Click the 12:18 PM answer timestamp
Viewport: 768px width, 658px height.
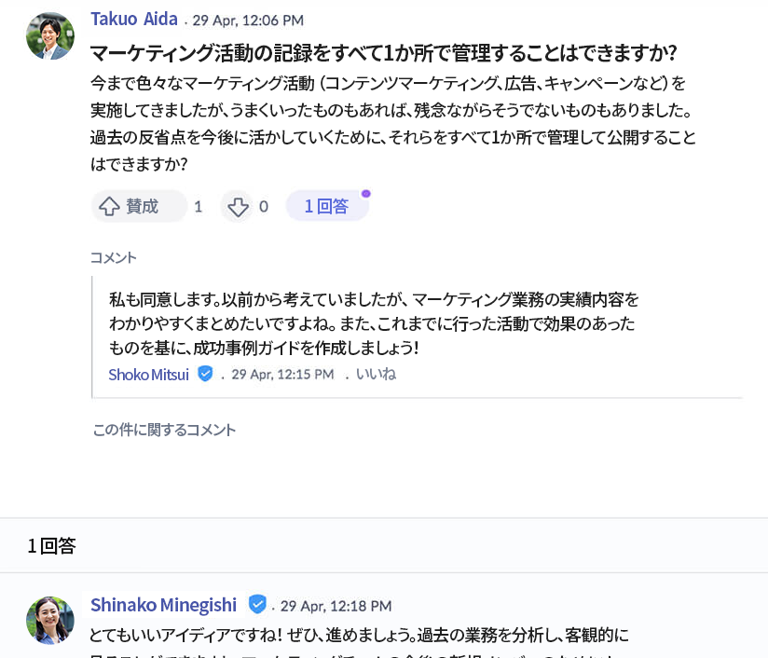(336, 606)
